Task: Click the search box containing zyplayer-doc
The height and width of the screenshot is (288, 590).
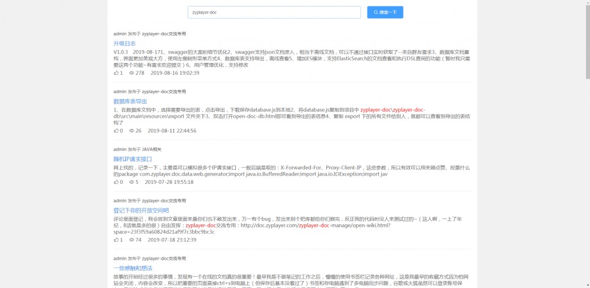Action: [x=274, y=12]
